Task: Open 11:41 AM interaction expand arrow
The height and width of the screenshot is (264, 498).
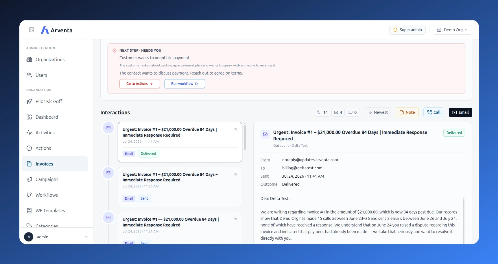Action: pos(235,129)
